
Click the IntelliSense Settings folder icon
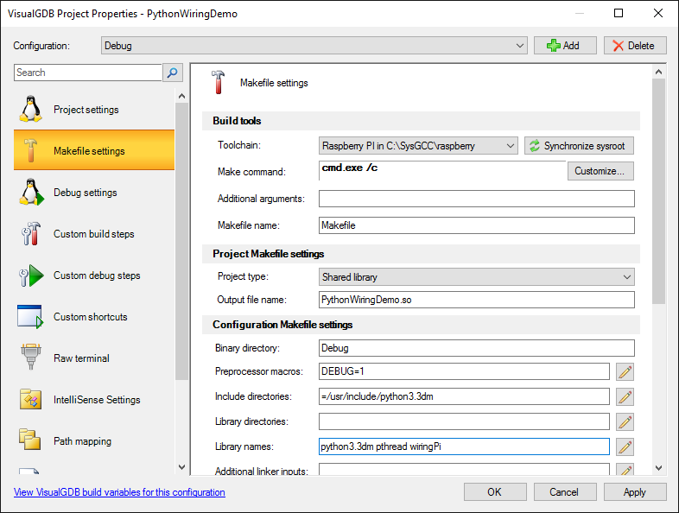(x=30, y=399)
